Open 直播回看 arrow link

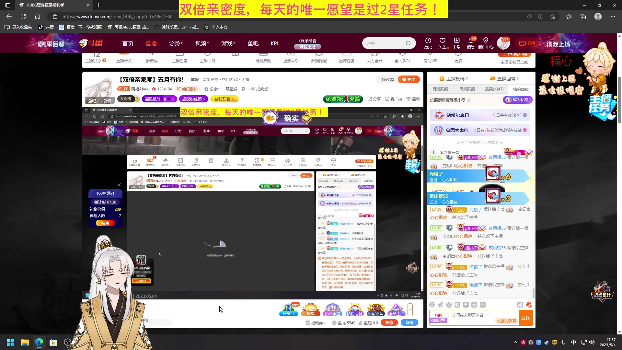coord(504,79)
